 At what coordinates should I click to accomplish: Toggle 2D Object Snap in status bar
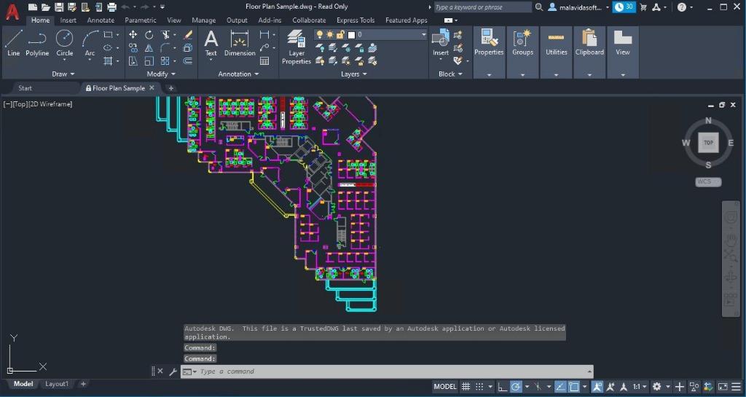click(x=574, y=387)
